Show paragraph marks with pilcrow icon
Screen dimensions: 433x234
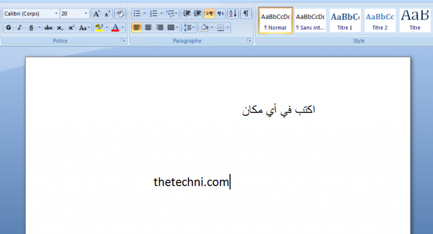click(245, 14)
